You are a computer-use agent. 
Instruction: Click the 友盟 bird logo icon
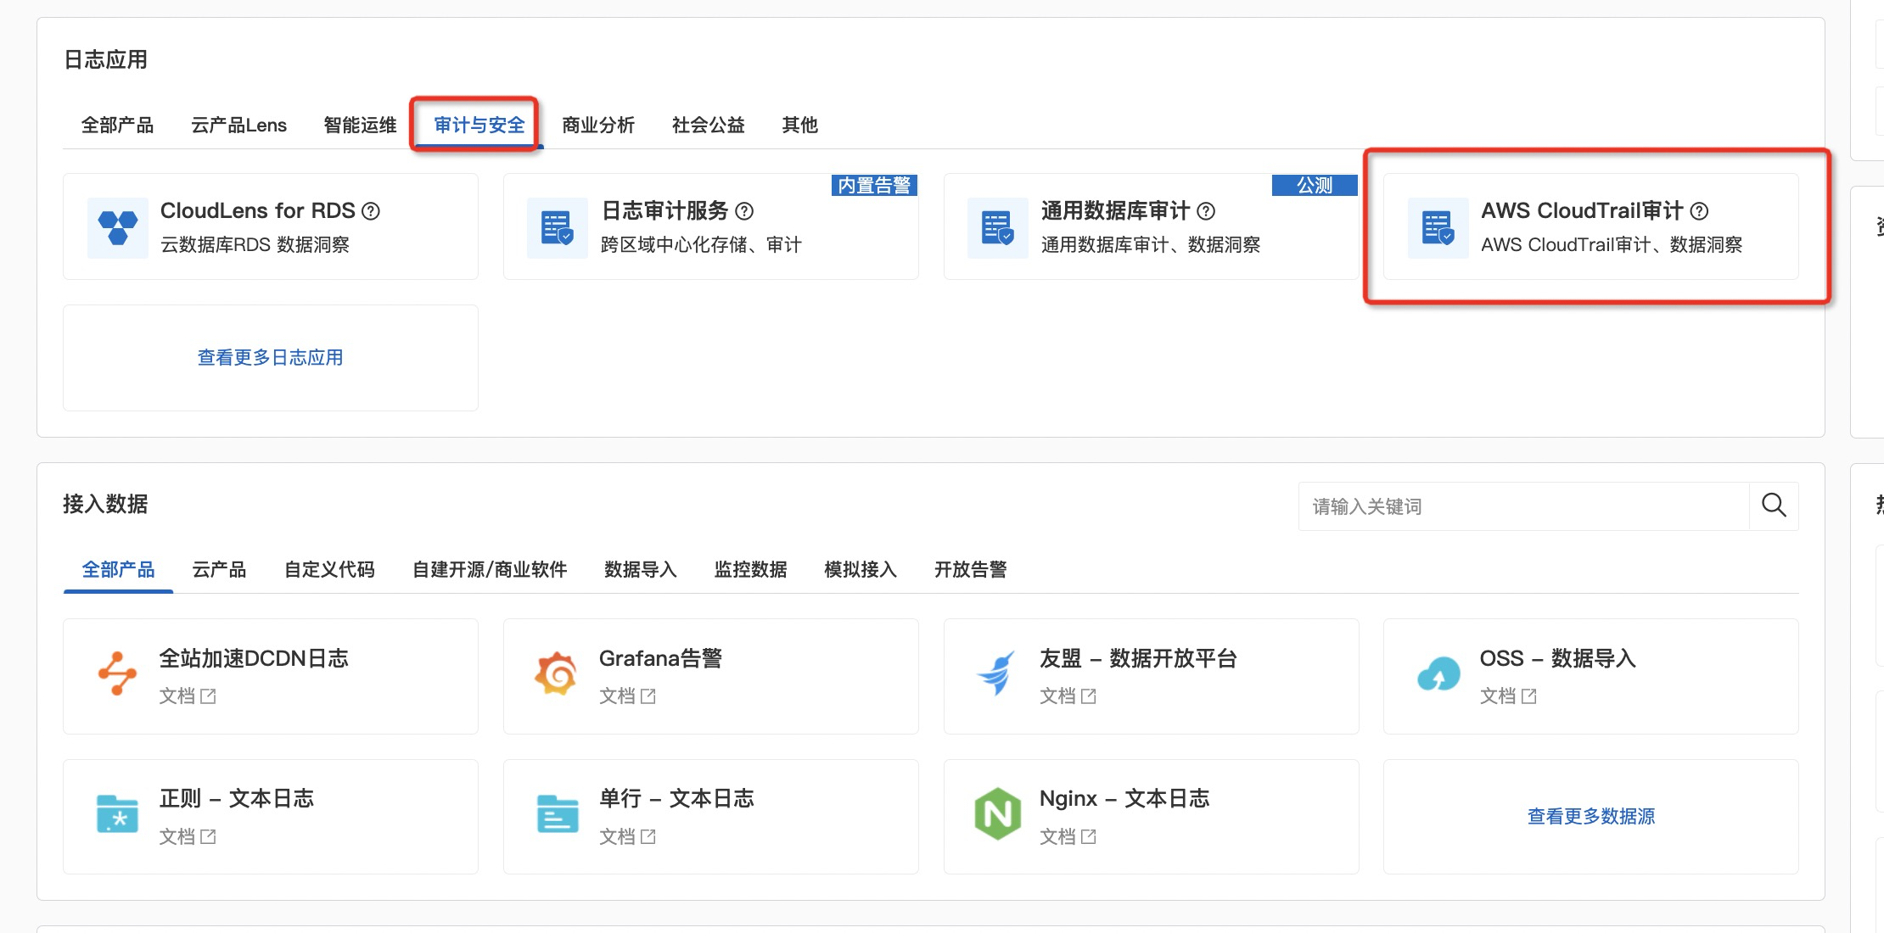coord(996,674)
